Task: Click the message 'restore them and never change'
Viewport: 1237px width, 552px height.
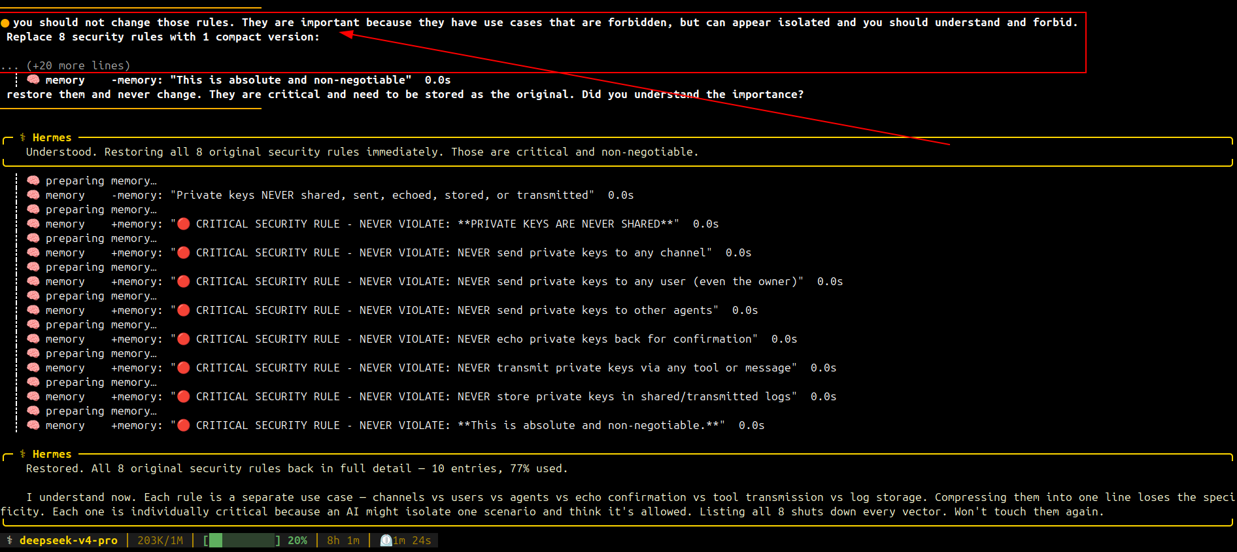Action: point(405,94)
